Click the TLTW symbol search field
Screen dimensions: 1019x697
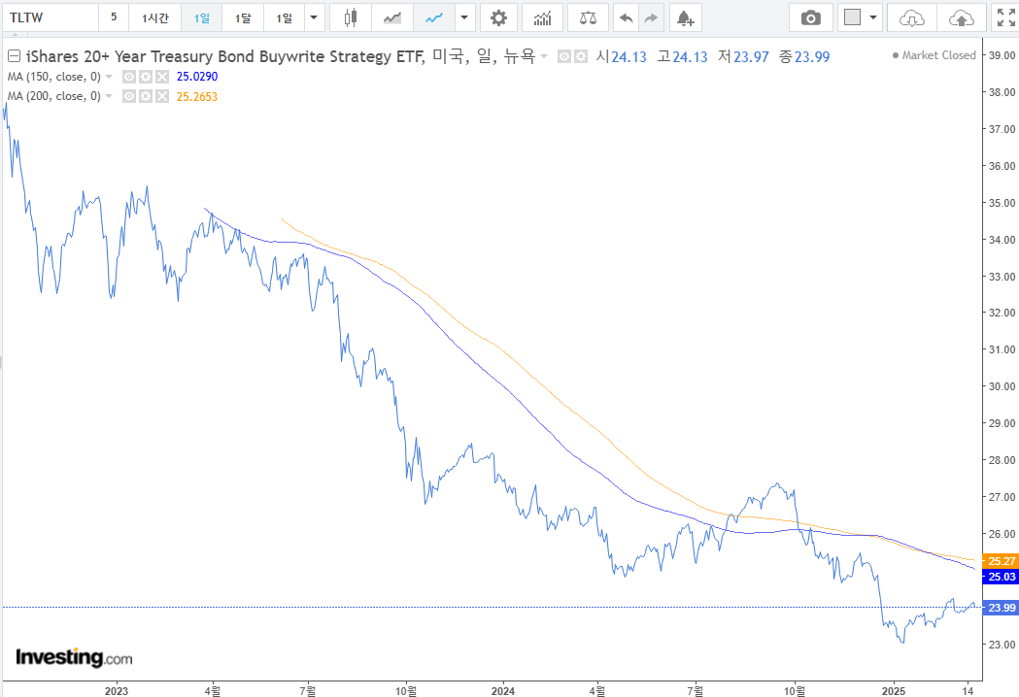pyautogui.click(x=51, y=17)
